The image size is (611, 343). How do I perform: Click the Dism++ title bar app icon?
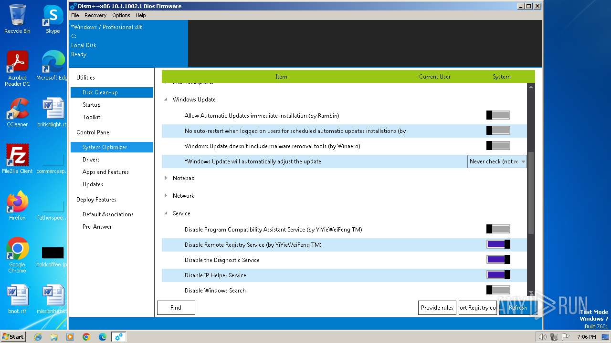click(73, 6)
